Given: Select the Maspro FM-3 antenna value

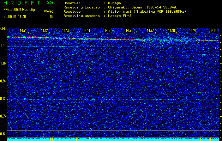Looking at the screenshot, I should coord(120,16).
